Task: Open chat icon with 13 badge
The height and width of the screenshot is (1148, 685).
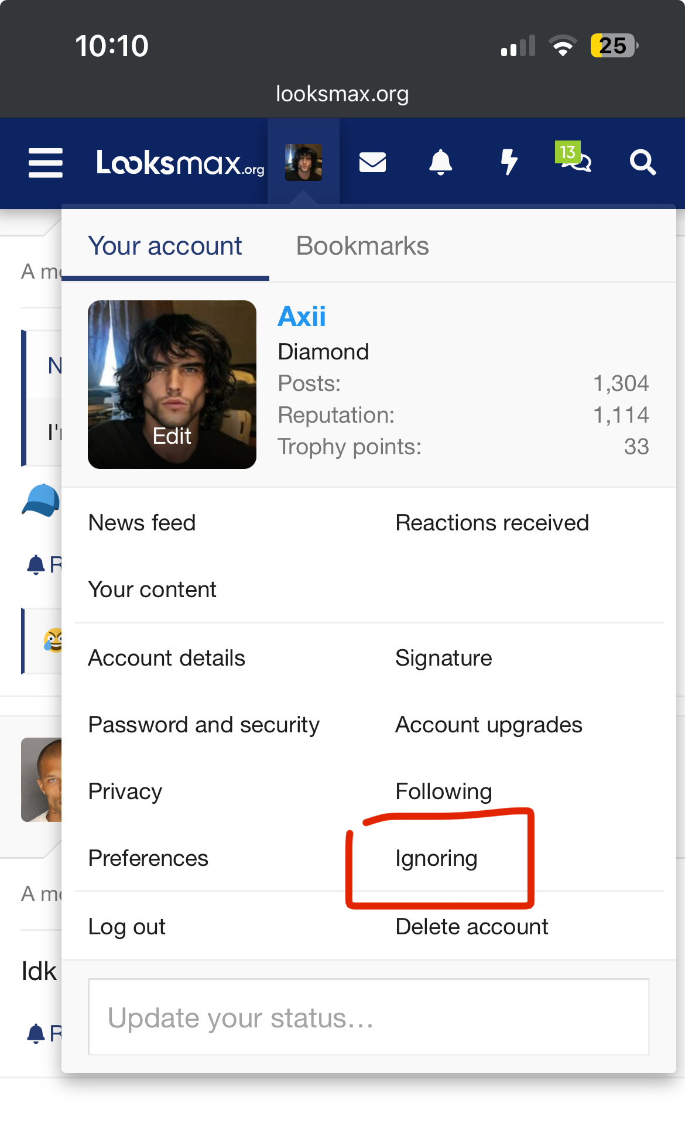Action: pos(574,158)
